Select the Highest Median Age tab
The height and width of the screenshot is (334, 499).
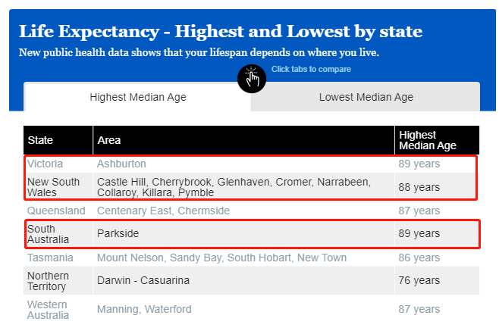(x=137, y=97)
